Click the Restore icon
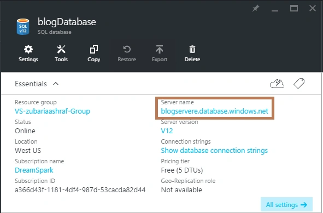 click(x=127, y=49)
